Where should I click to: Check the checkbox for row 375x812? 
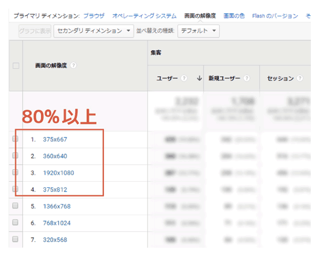15,189
